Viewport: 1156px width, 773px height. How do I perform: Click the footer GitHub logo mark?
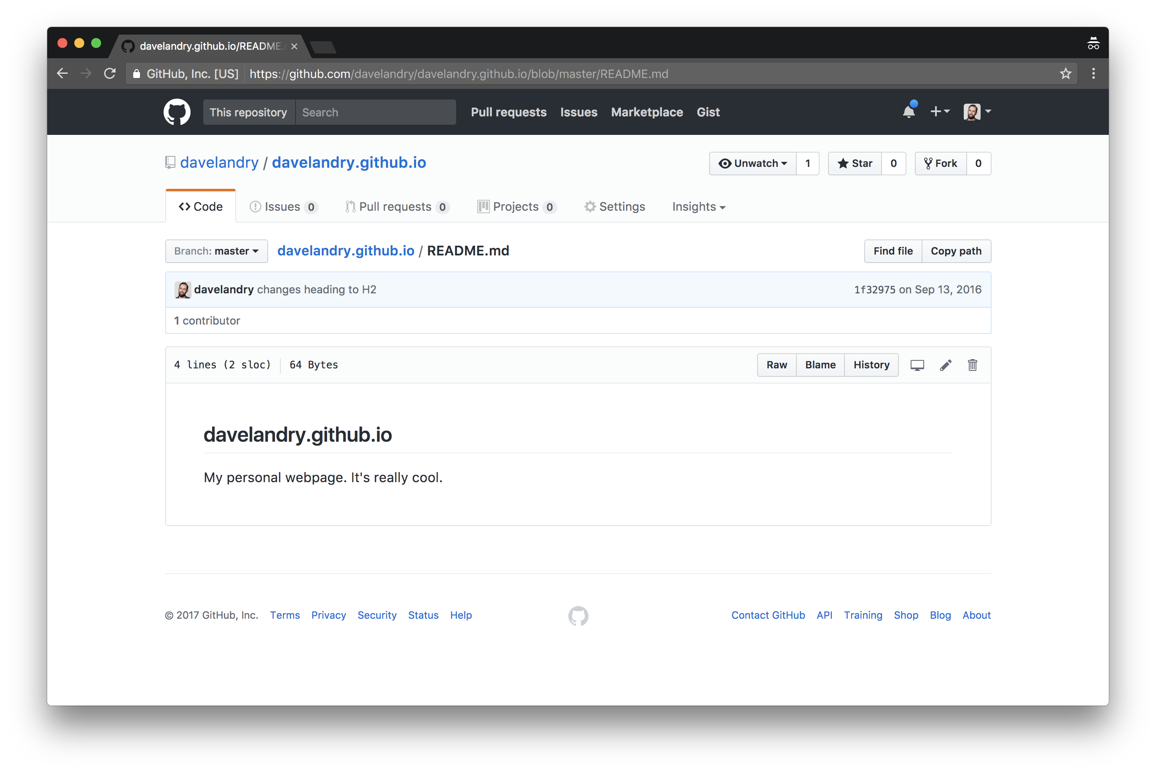click(x=578, y=616)
